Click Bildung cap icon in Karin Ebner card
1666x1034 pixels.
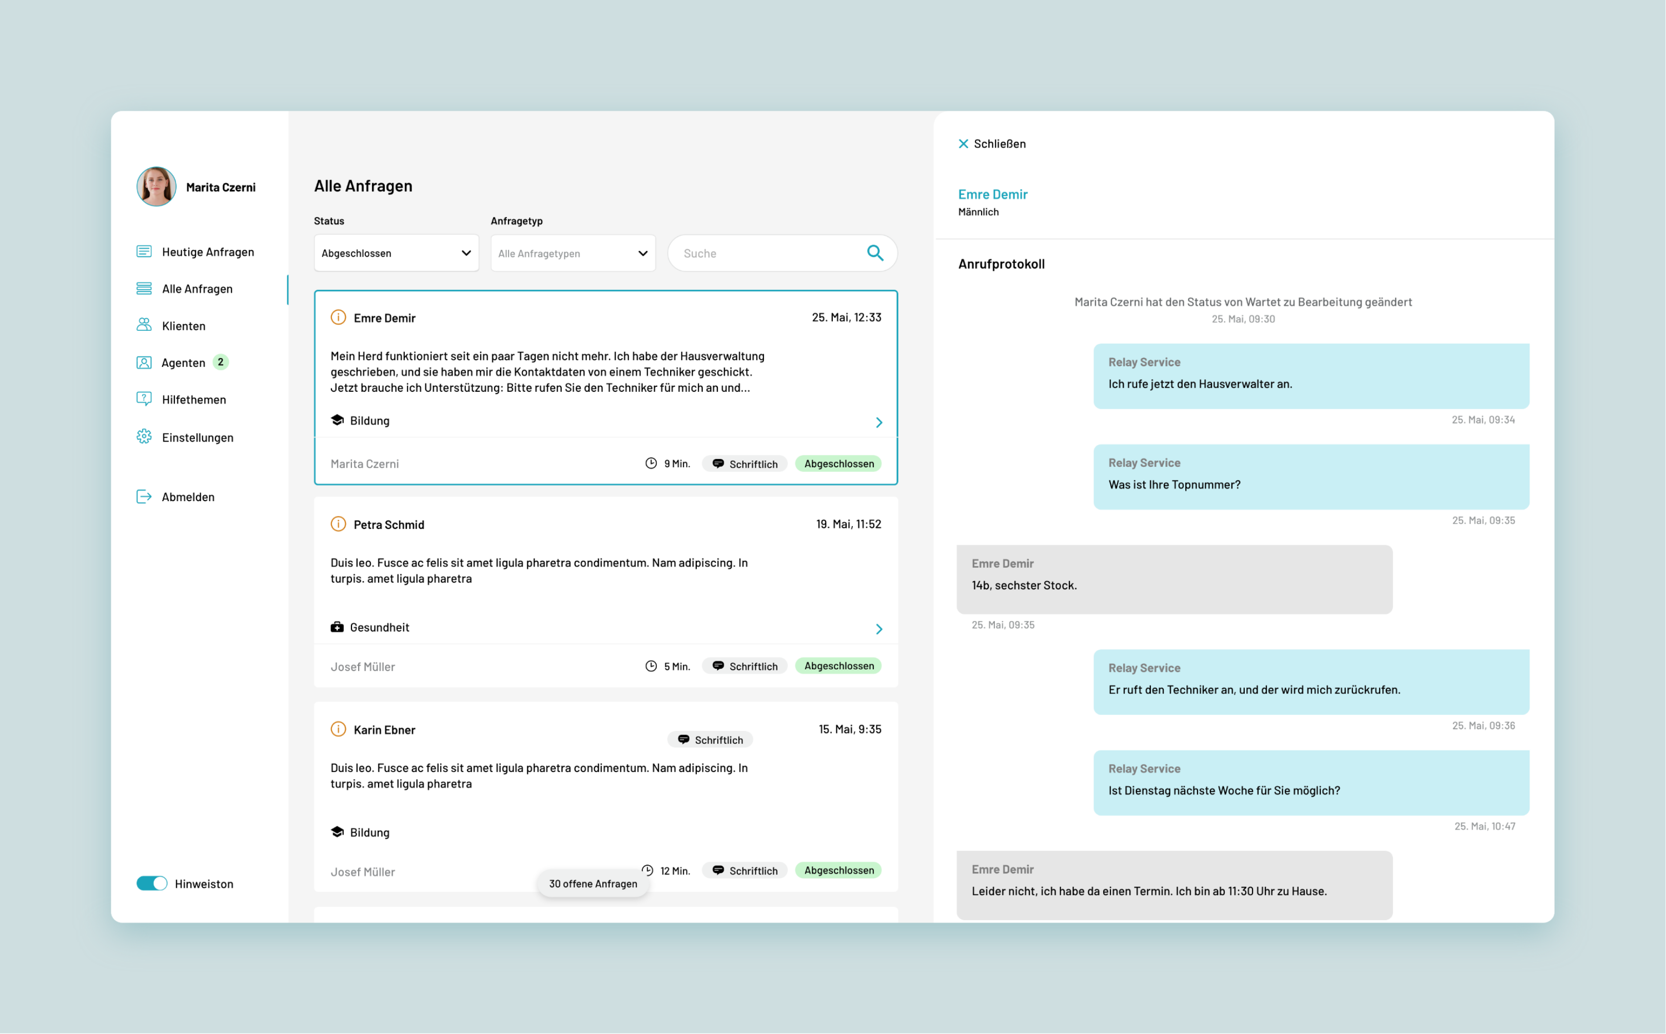click(x=337, y=831)
